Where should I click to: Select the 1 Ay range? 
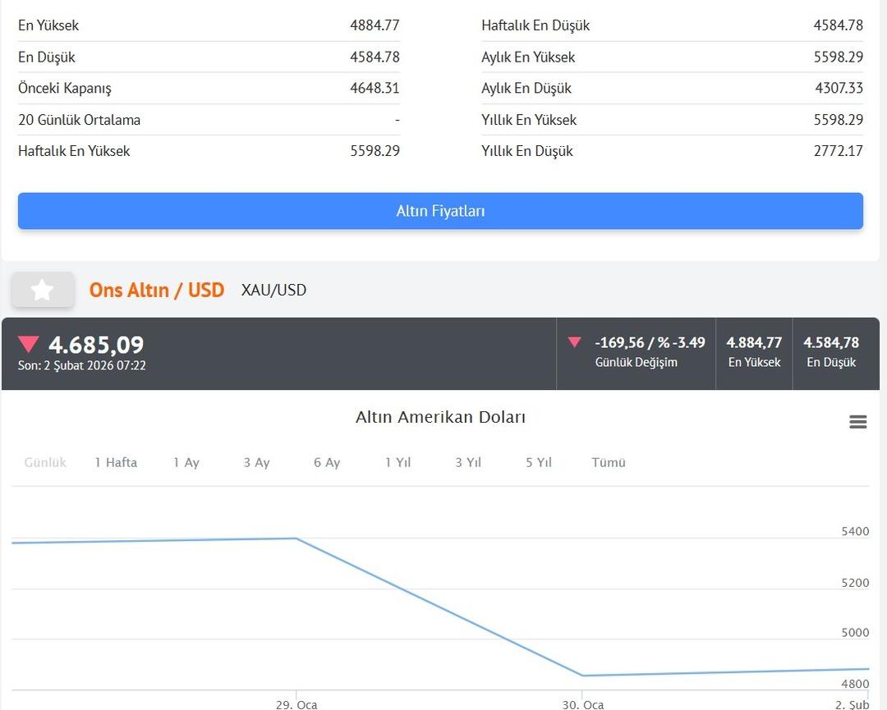186,463
